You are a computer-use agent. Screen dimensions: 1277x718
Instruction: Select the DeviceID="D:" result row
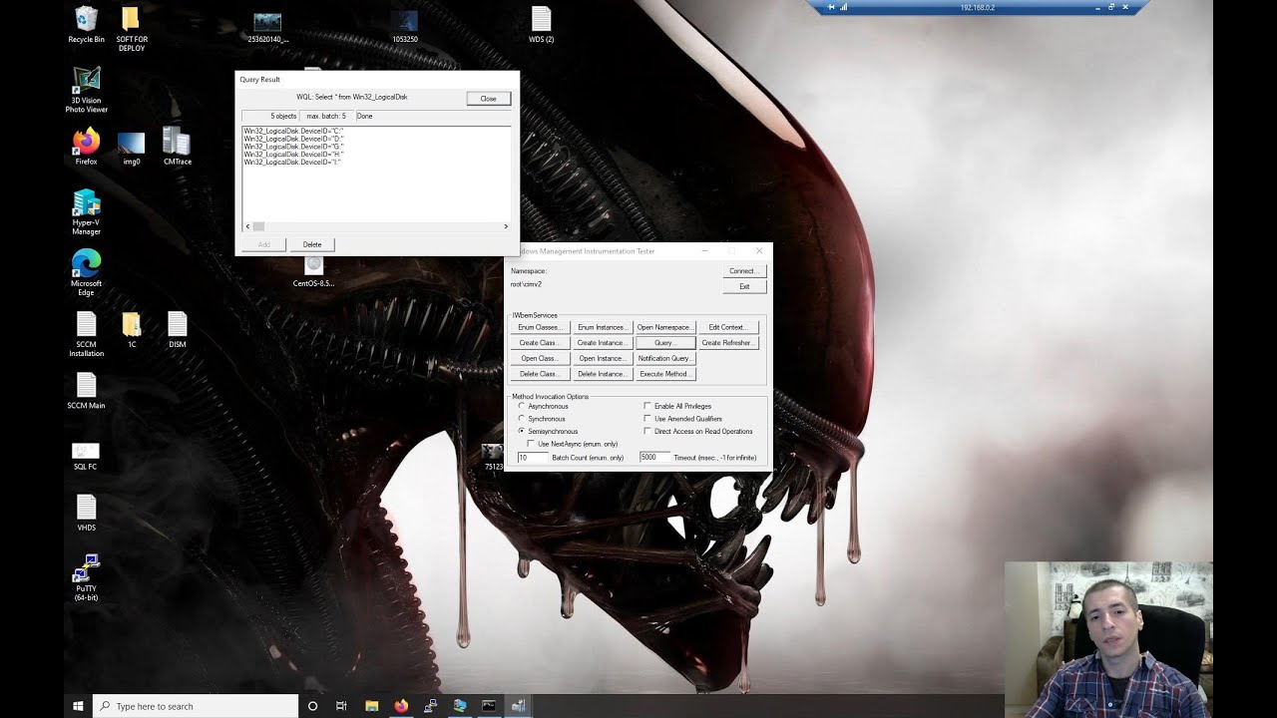tap(293, 139)
